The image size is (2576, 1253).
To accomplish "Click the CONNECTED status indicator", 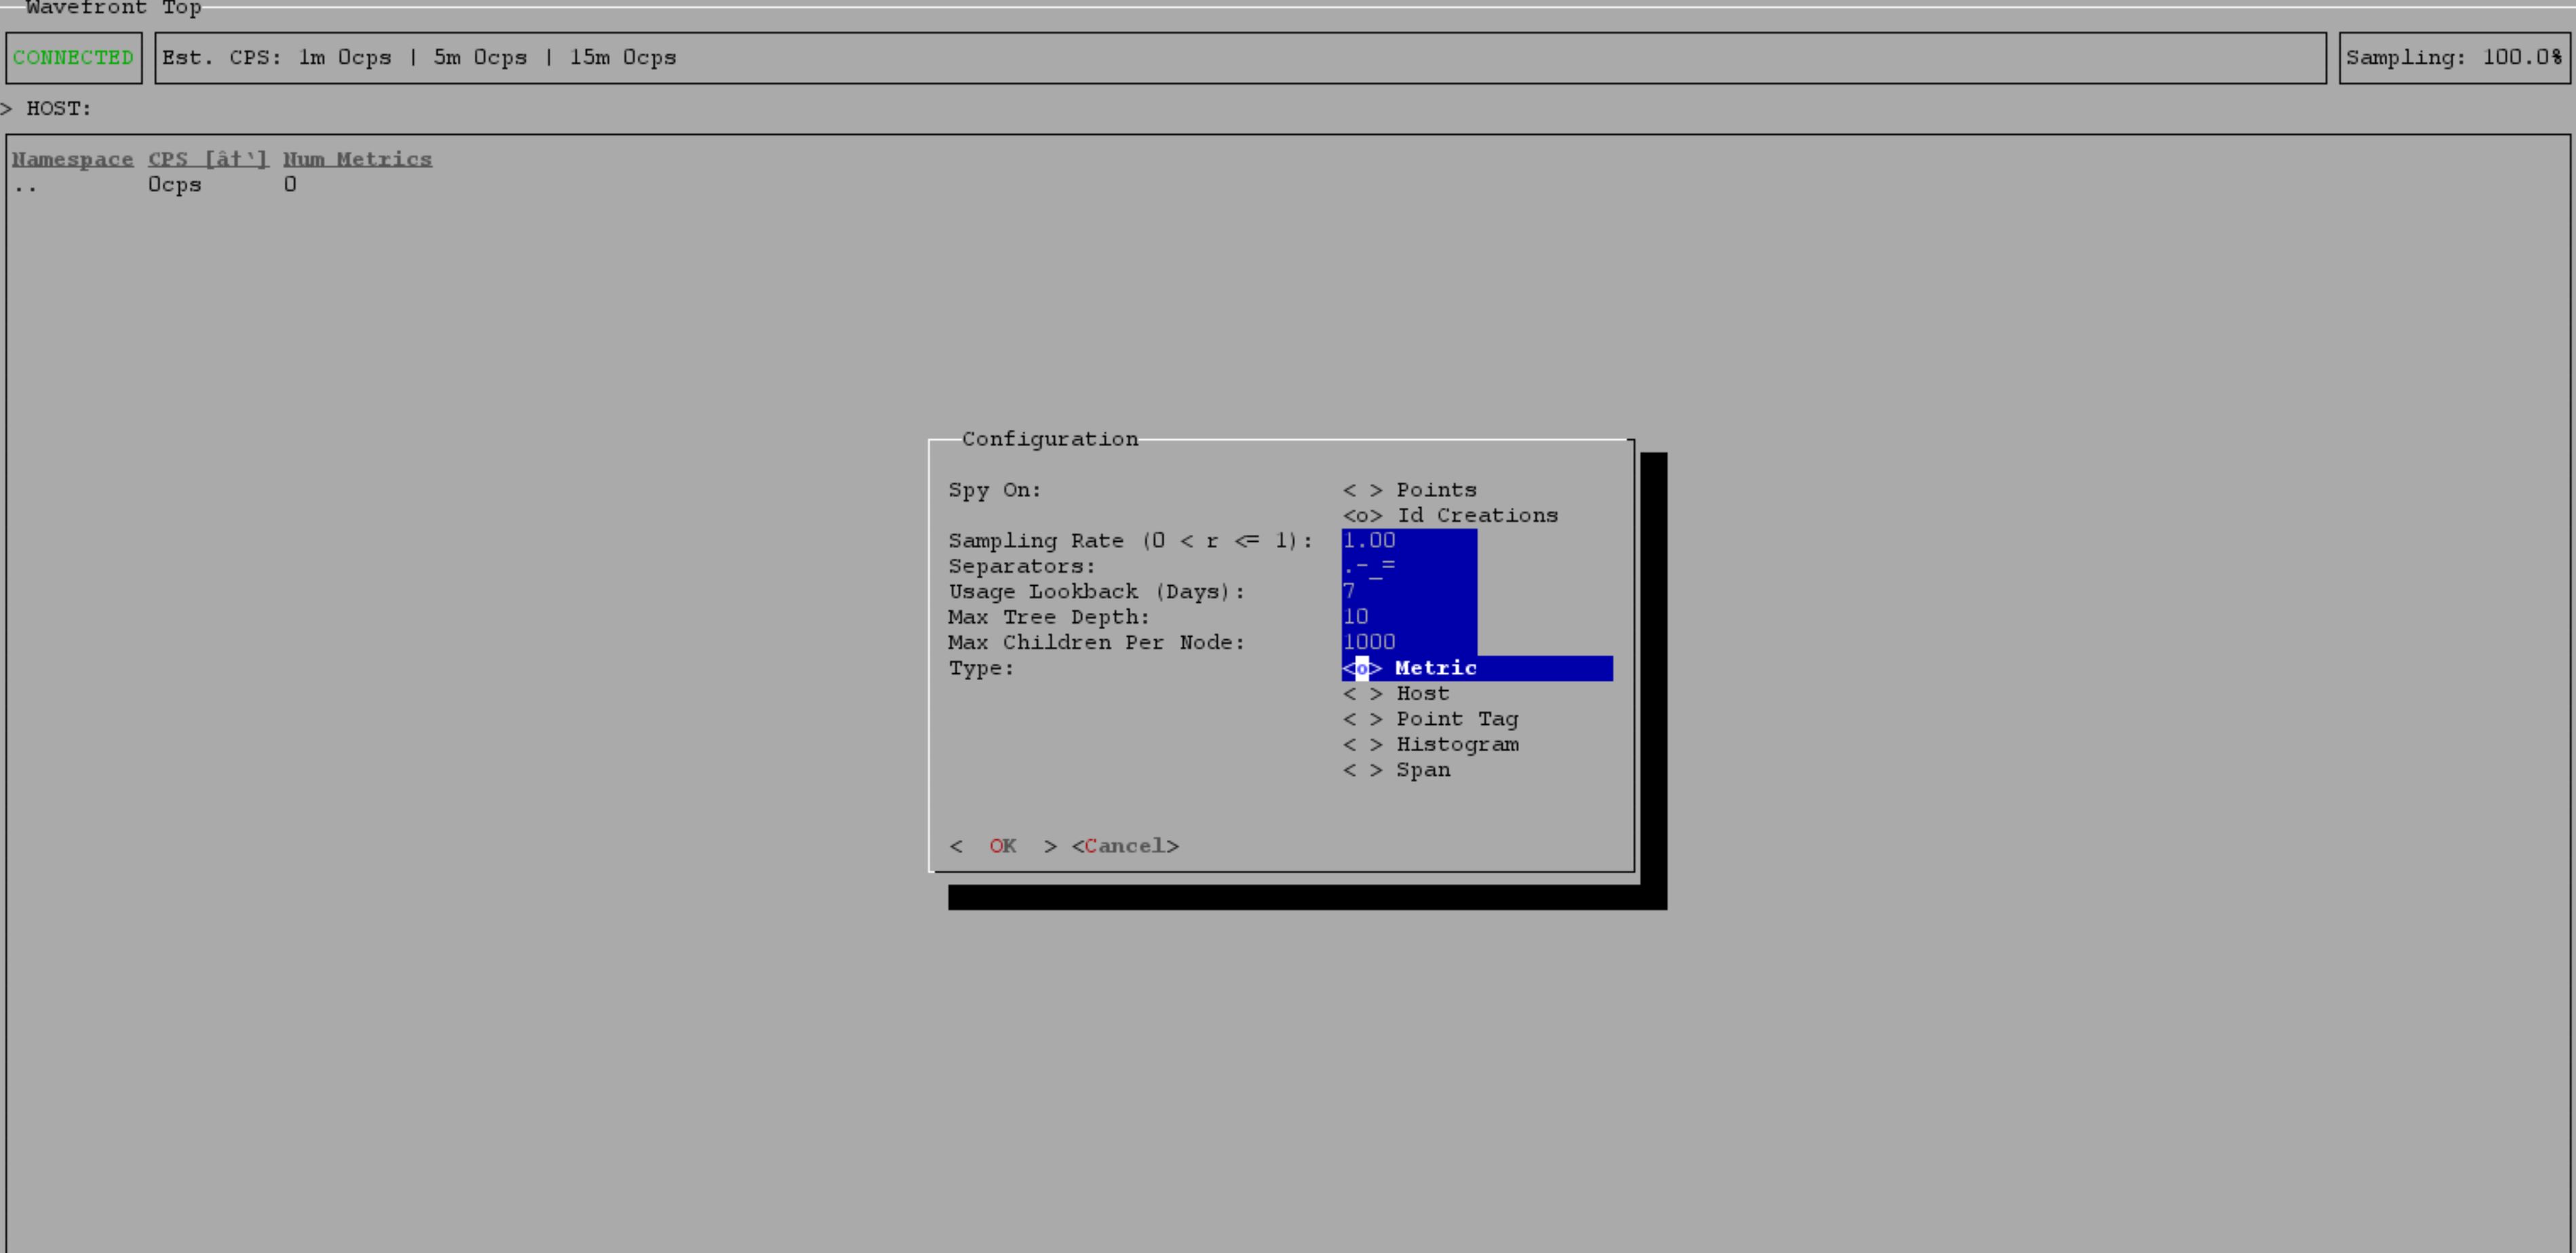I will click(73, 58).
